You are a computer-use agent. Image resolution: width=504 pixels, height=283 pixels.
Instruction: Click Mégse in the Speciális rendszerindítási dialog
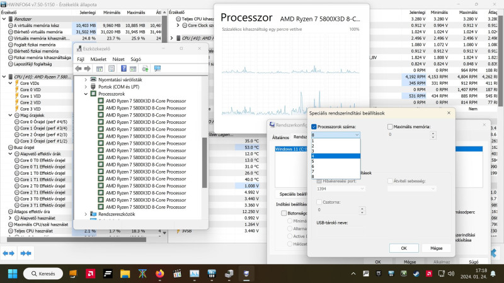[x=437, y=248]
